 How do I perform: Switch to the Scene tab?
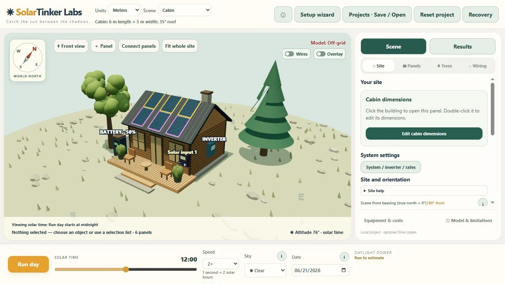(x=393, y=47)
